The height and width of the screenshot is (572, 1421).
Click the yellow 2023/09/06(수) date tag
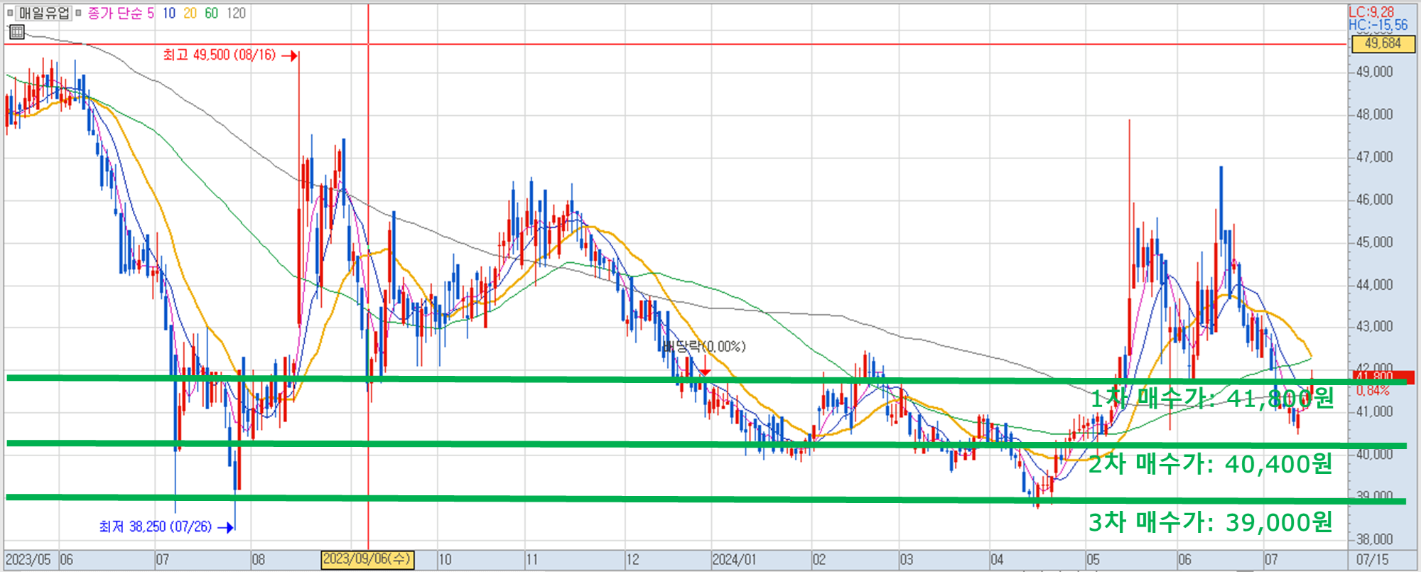[x=367, y=560]
